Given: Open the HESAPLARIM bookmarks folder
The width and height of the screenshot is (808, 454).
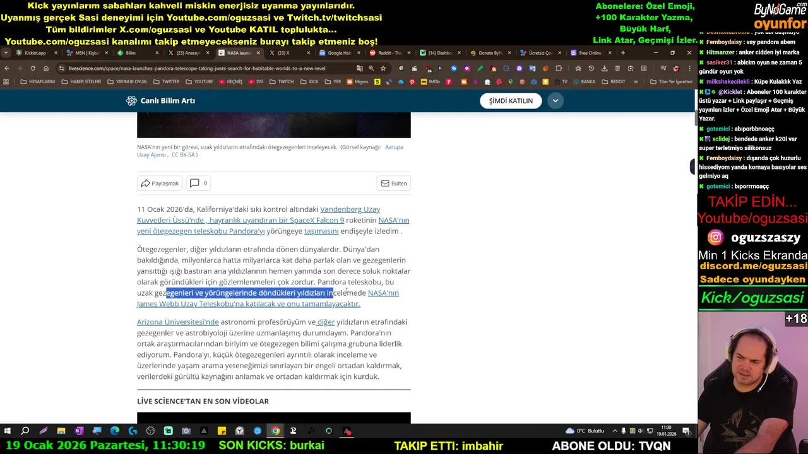Looking at the screenshot, I should [37, 82].
